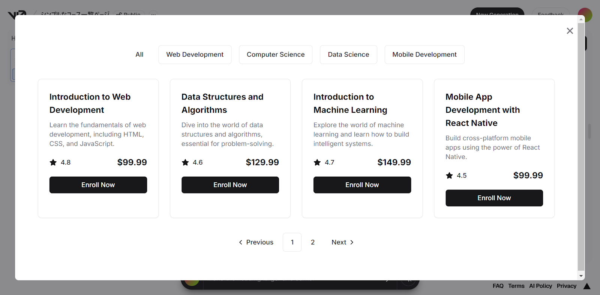The height and width of the screenshot is (295, 600).
Task: Enroll in Data Structures and Algorithms
Action: point(230,185)
